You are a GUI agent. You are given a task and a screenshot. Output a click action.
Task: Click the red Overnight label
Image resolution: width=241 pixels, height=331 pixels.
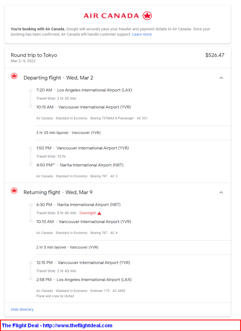coord(88,213)
